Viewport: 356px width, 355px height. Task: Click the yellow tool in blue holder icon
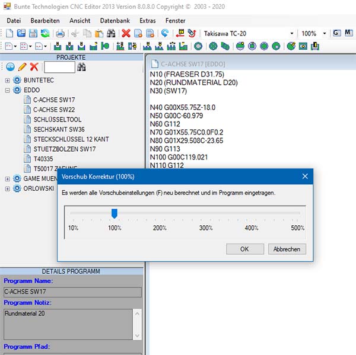tap(315, 46)
